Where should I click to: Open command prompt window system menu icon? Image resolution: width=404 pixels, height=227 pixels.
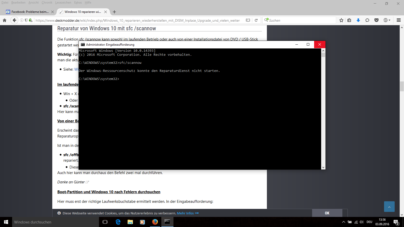(x=83, y=45)
